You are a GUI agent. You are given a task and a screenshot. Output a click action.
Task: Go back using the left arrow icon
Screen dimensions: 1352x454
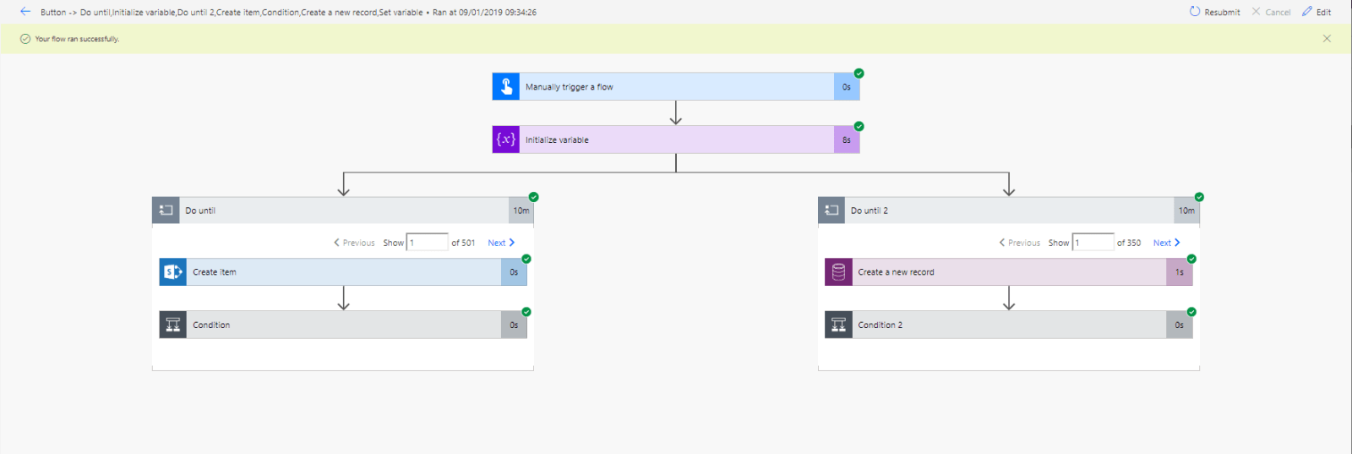click(25, 12)
